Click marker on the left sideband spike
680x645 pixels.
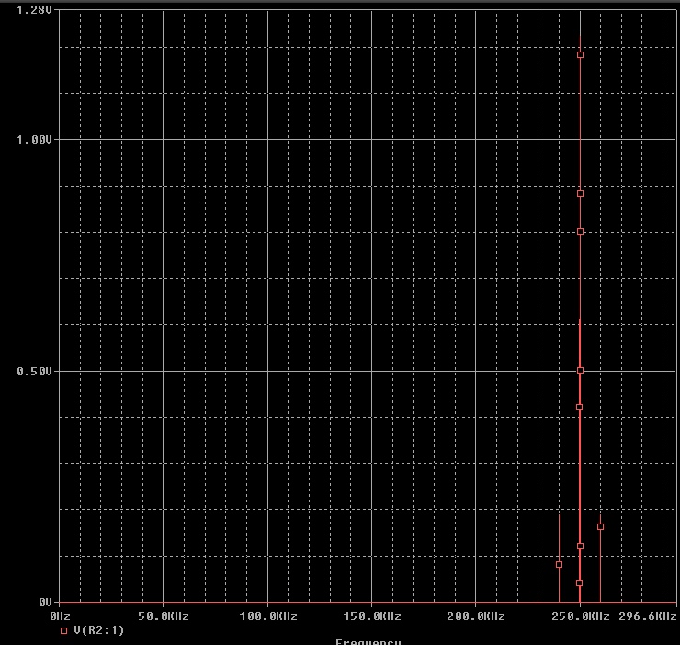click(x=559, y=564)
